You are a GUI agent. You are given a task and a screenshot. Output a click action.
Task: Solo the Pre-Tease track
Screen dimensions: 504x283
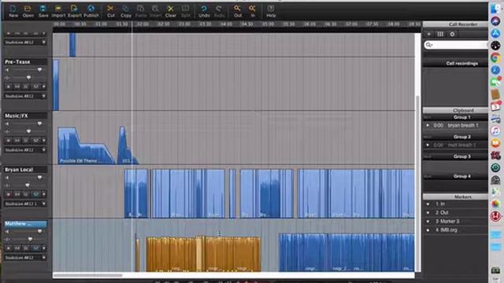coord(26,86)
